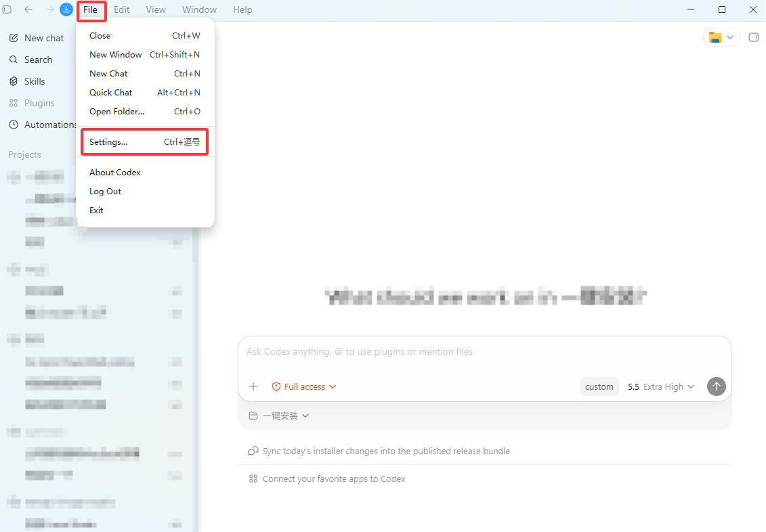Choose Quick Chat from the File menu
The image size is (766, 532).
tap(145, 93)
